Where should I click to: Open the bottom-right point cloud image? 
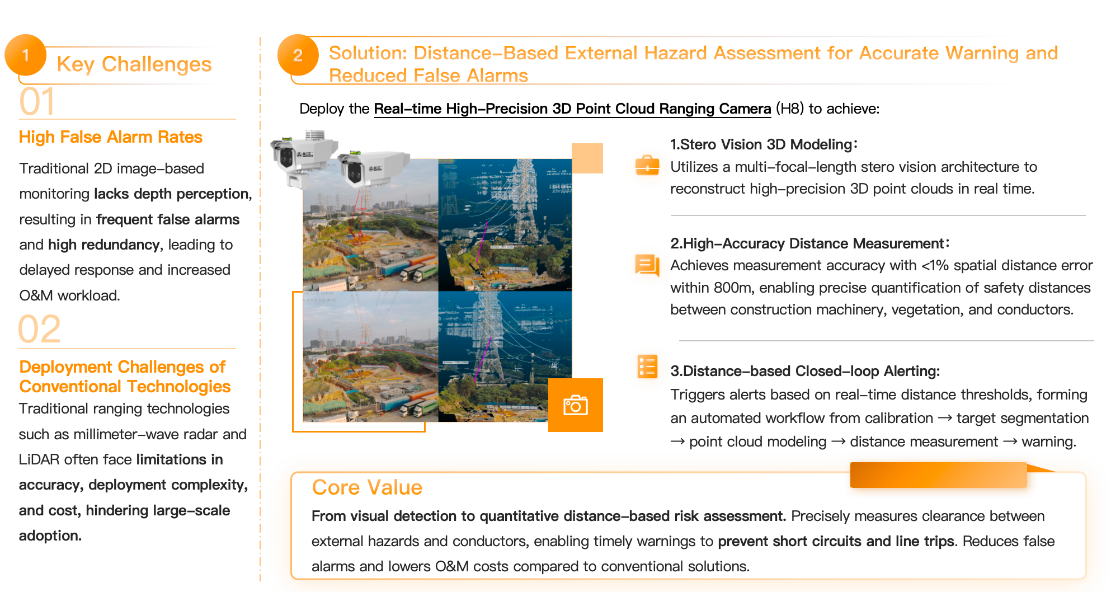tap(505, 356)
